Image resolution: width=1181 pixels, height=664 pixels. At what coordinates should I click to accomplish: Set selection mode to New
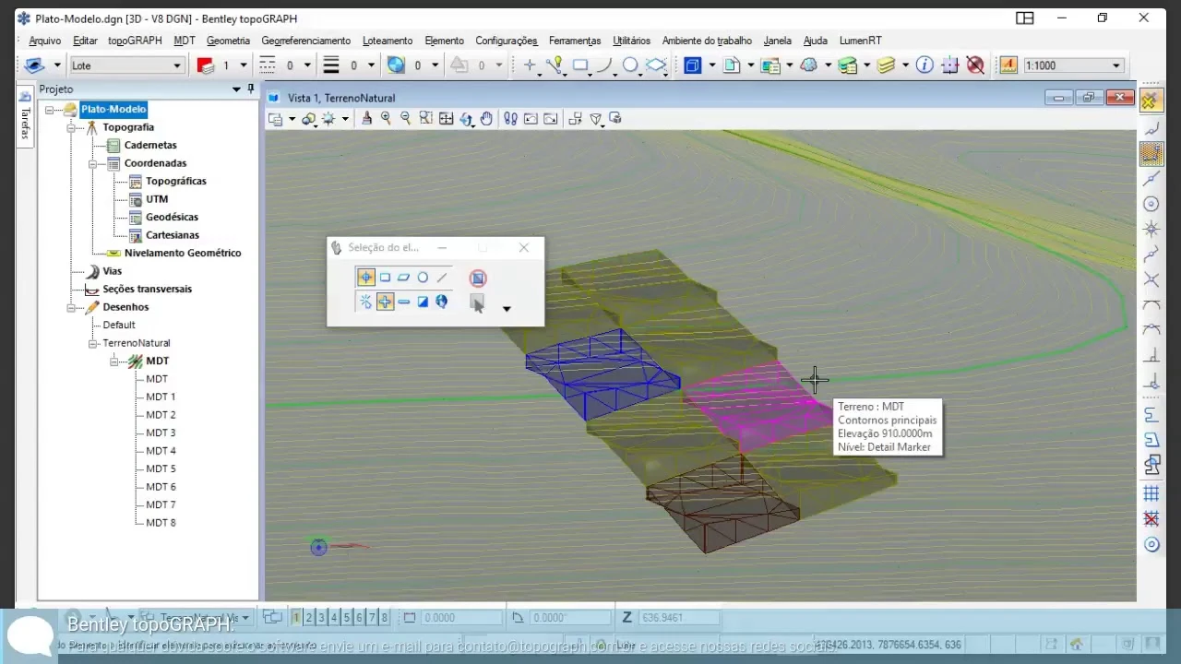[x=366, y=302]
